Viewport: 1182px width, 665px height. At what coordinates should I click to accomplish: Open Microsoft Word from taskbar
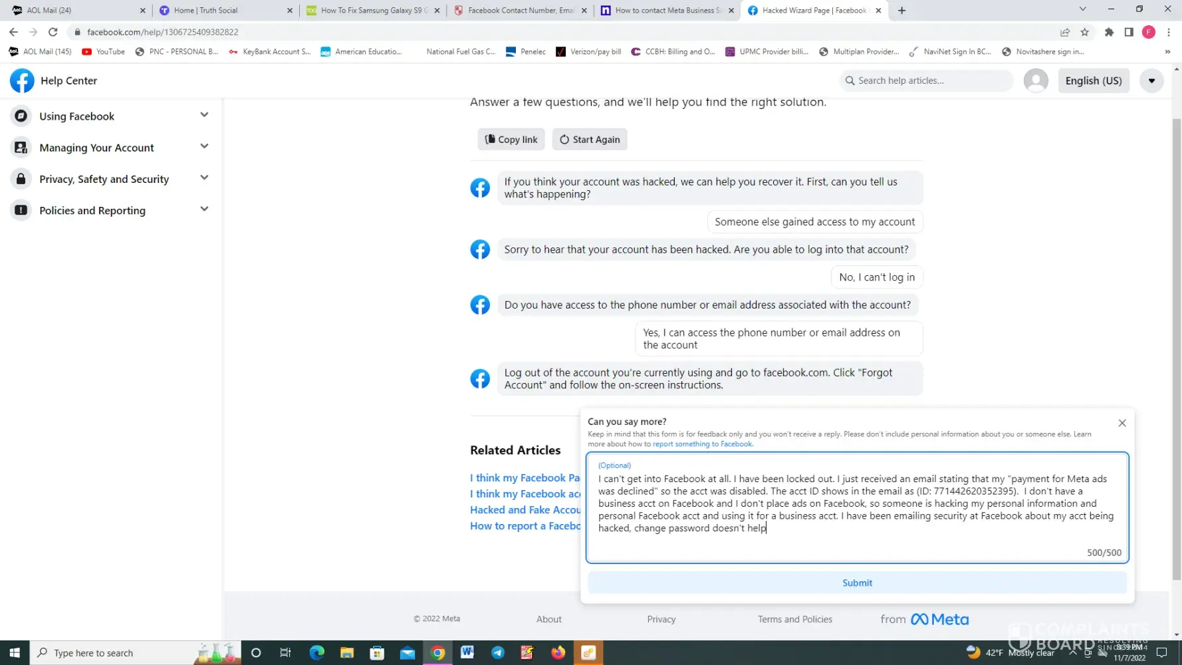pos(467,653)
